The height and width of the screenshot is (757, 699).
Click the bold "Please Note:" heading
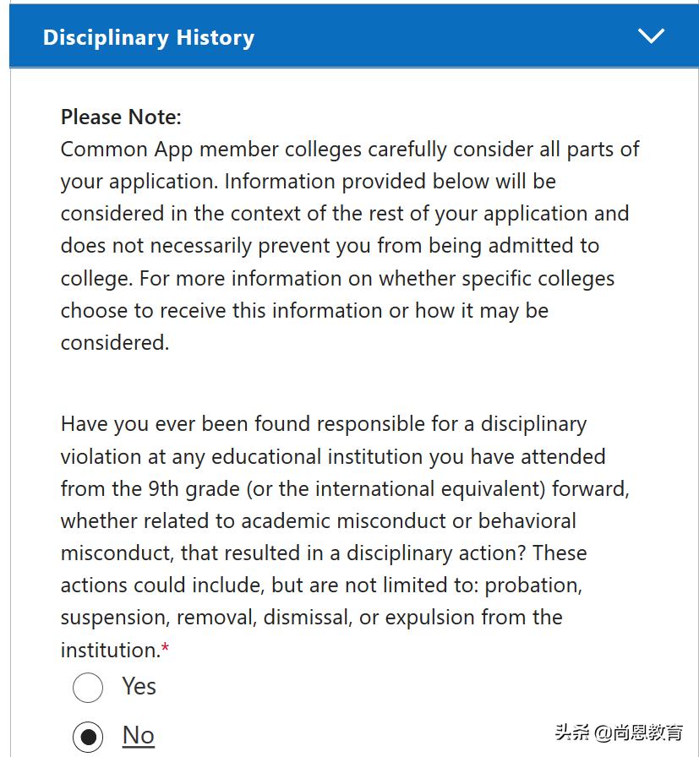point(121,117)
